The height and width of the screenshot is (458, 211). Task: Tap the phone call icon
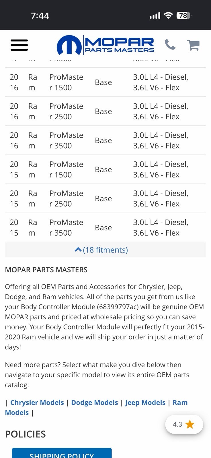[170, 45]
